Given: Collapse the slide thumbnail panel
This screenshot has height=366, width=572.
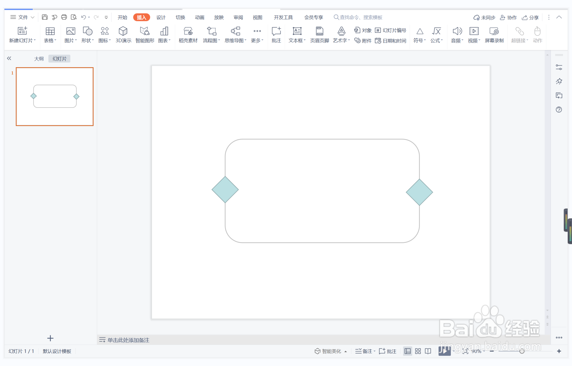Looking at the screenshot, I should 9,59.
